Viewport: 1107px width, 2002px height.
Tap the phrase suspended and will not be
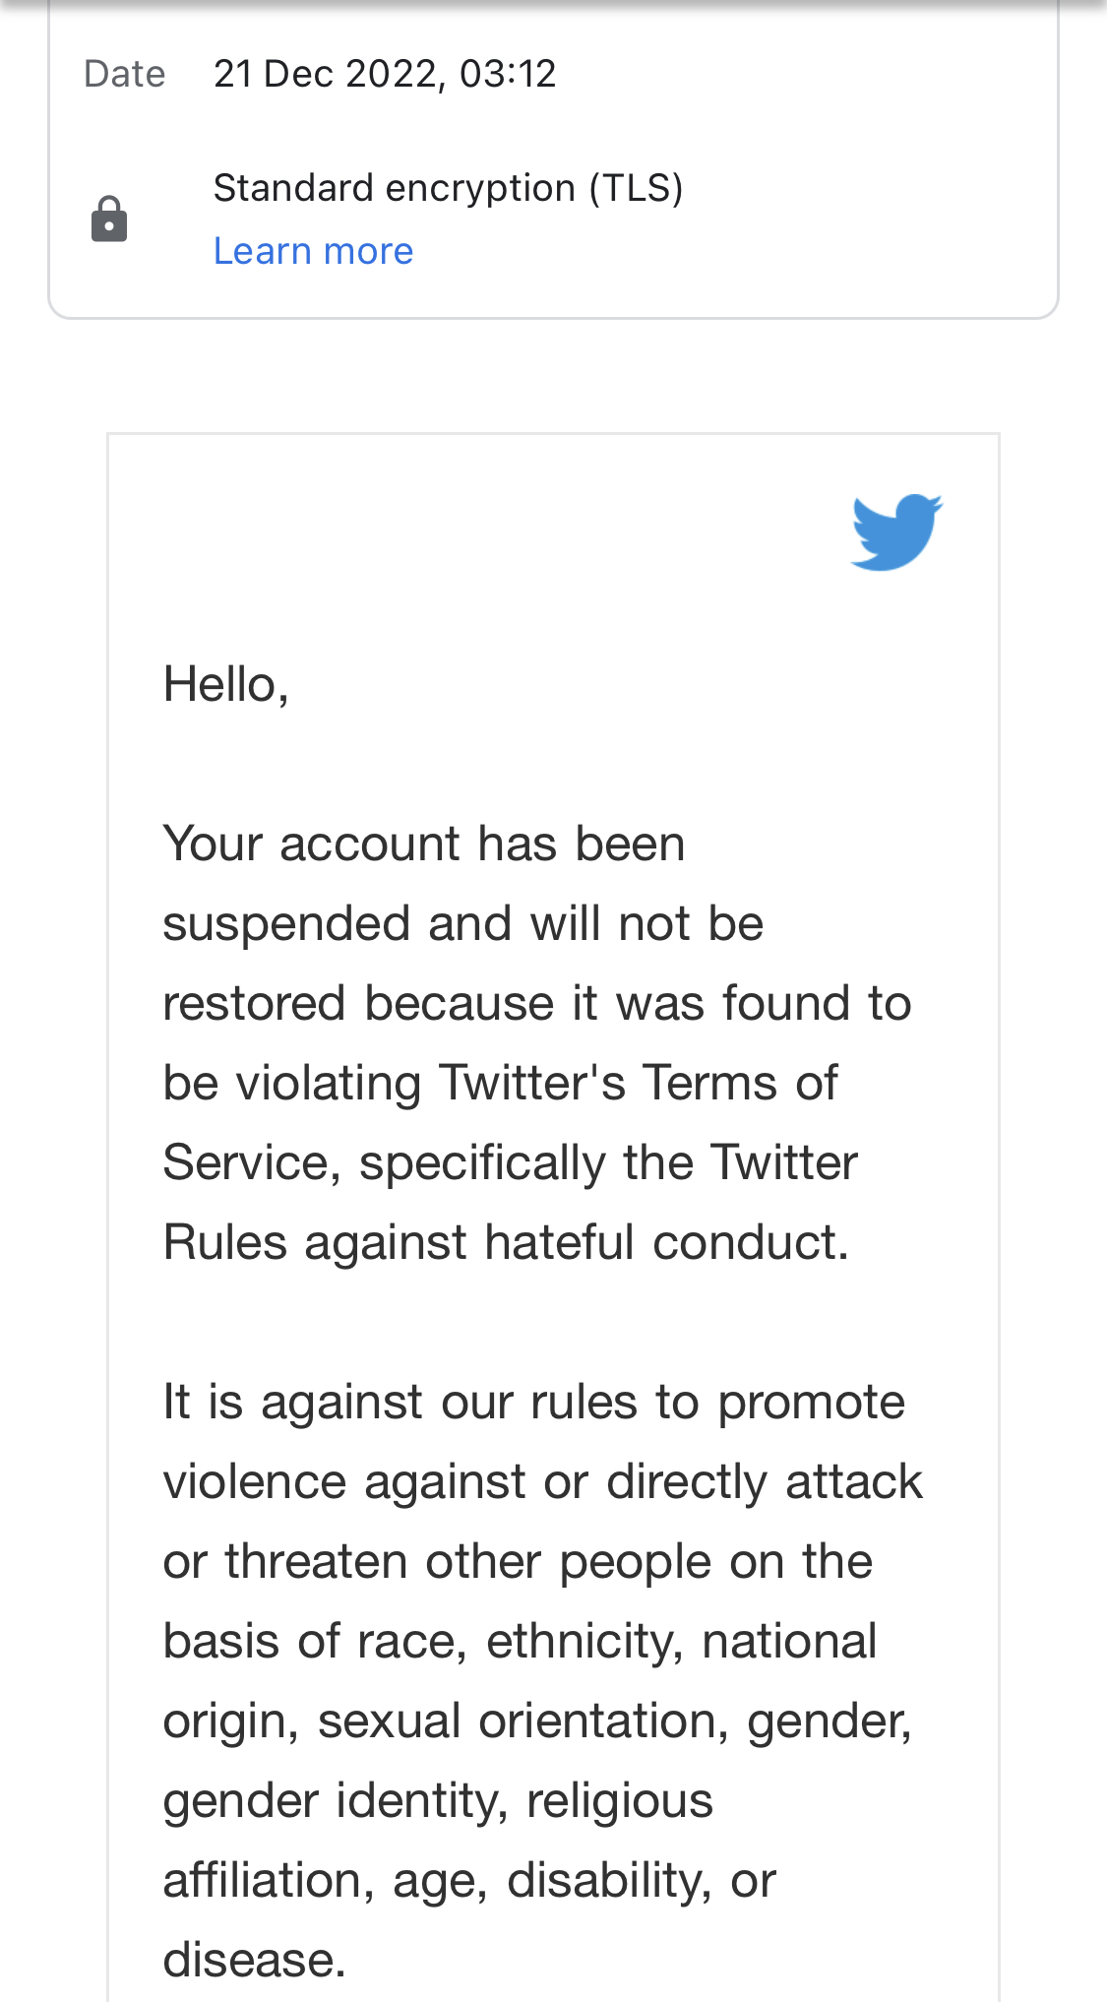pyautogui.click(x=463, y=924)
